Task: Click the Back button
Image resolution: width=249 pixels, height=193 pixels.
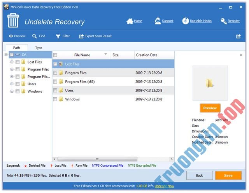Action: (x=200, y=175)
